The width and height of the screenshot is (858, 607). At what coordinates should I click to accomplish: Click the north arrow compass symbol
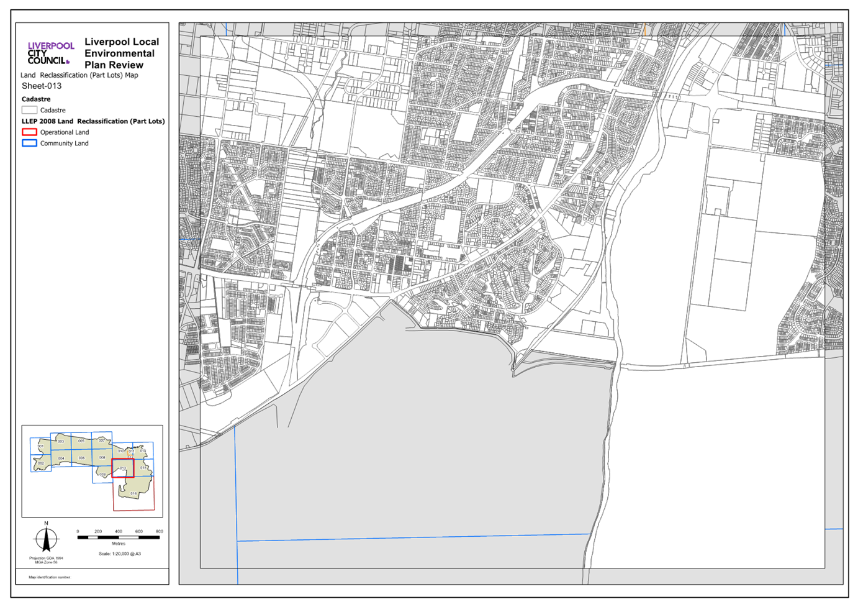pos(46,538)
